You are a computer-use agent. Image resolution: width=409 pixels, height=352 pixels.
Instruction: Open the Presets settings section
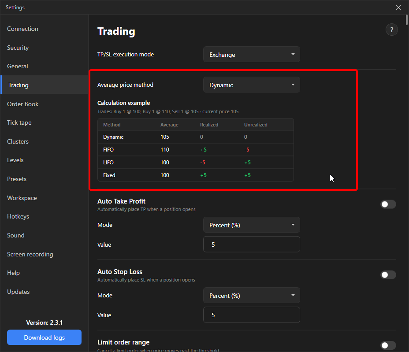point(45,179)
